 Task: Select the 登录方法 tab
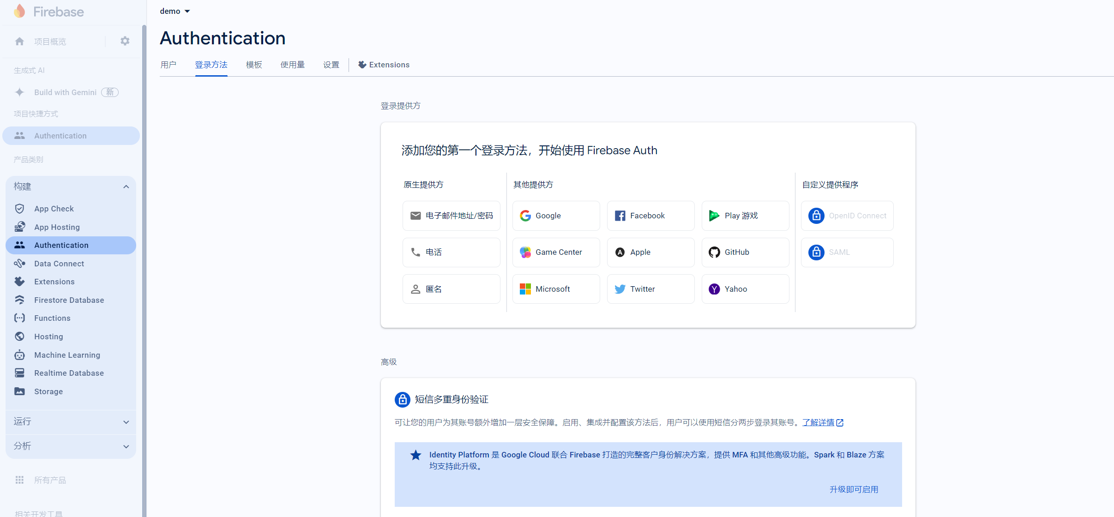(211, 65)
